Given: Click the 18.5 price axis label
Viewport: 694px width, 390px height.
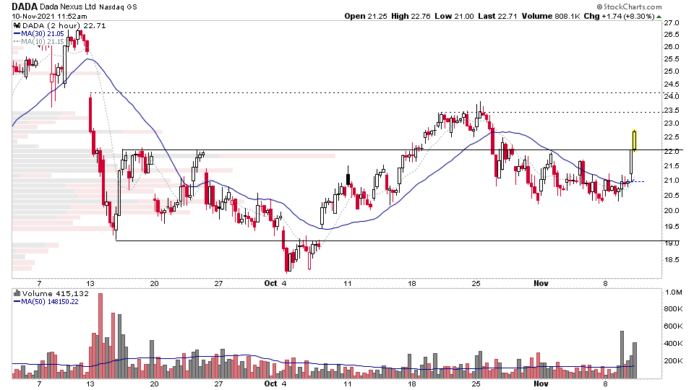Looking at the screenshot, I should tap(672, 259).
